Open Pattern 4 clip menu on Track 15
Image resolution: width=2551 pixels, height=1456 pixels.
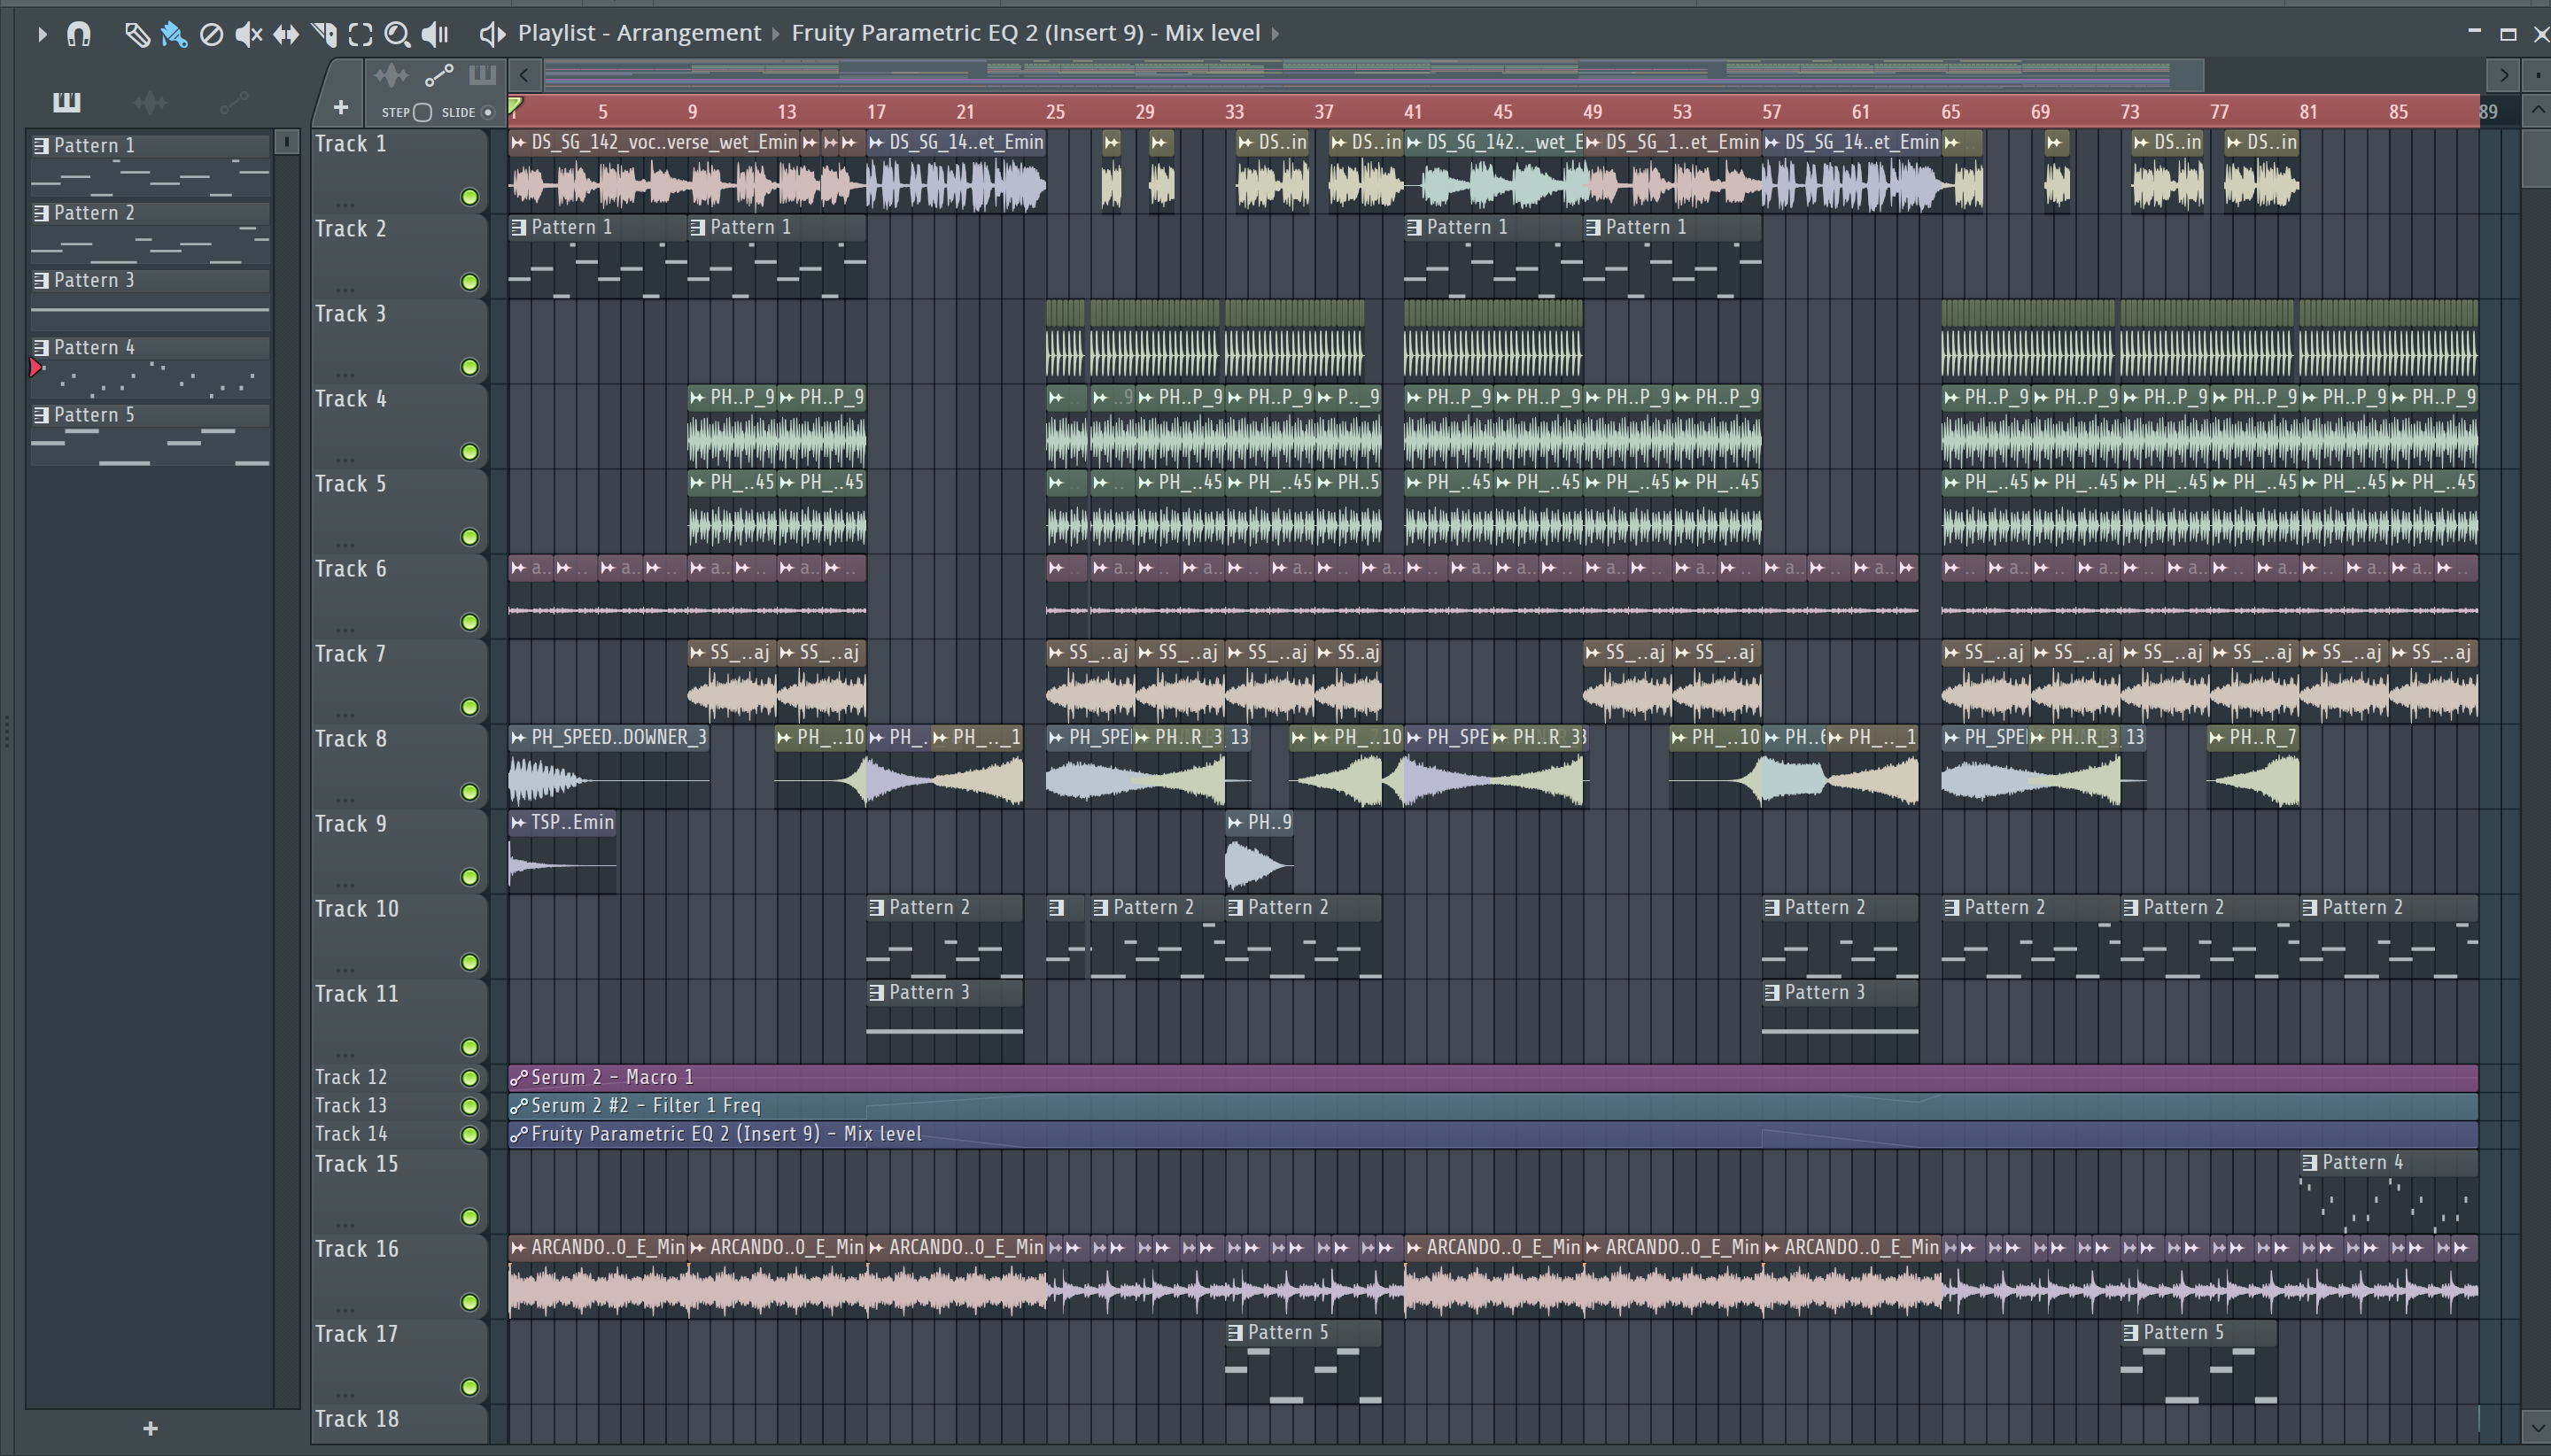coord(2309,1163)
